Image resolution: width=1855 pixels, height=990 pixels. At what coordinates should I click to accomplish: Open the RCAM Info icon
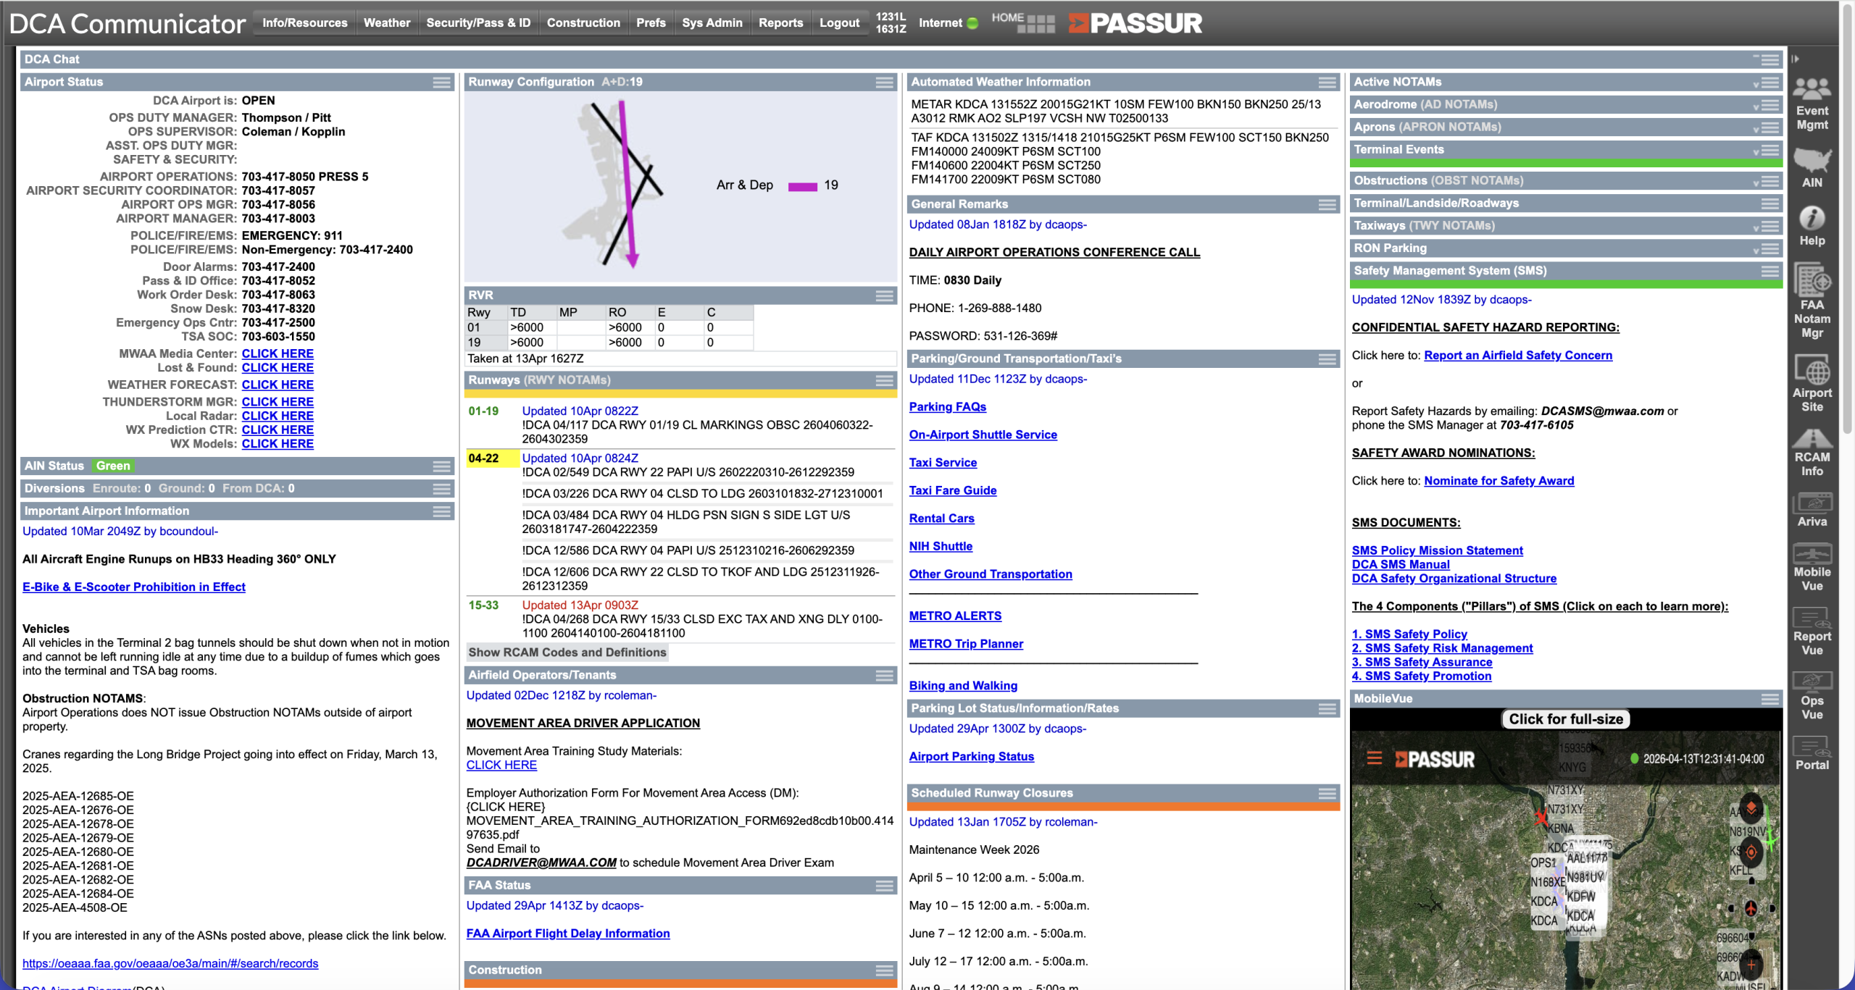pos(1812,438)
